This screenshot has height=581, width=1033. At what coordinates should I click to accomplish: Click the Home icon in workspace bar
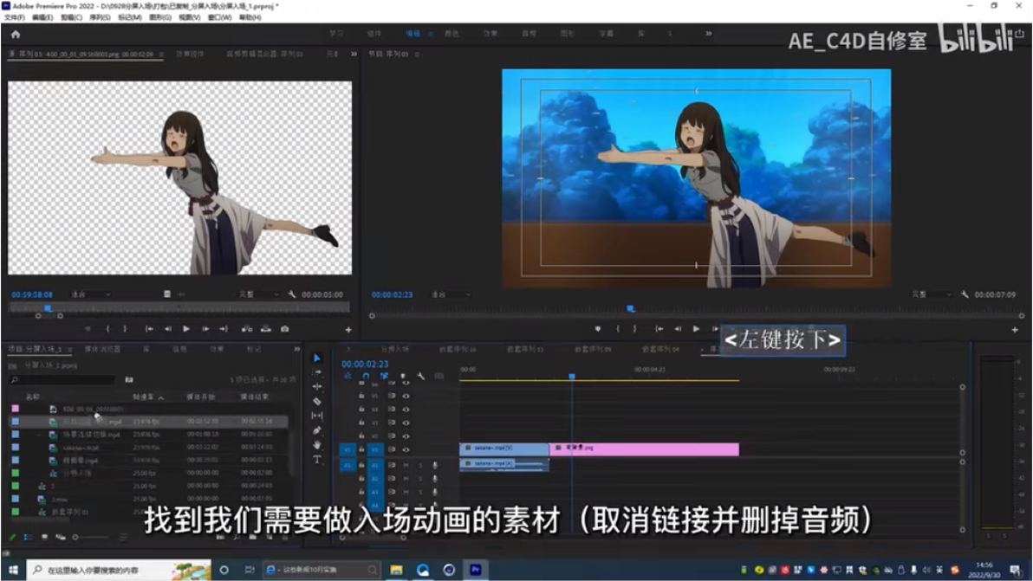tap(15, 35)
